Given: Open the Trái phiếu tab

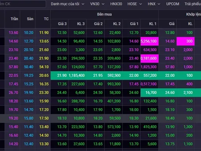Looking at the screenshot, I should 193,4.
